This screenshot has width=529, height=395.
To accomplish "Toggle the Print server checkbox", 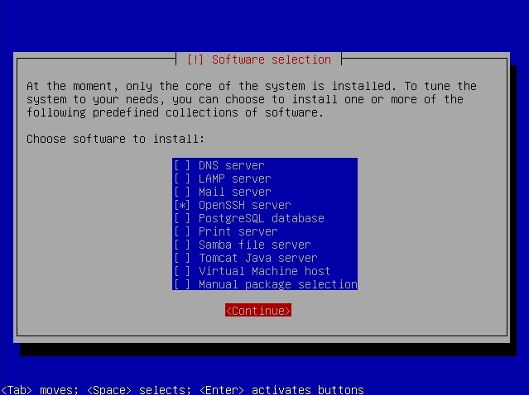I will [x=182, y=231].
